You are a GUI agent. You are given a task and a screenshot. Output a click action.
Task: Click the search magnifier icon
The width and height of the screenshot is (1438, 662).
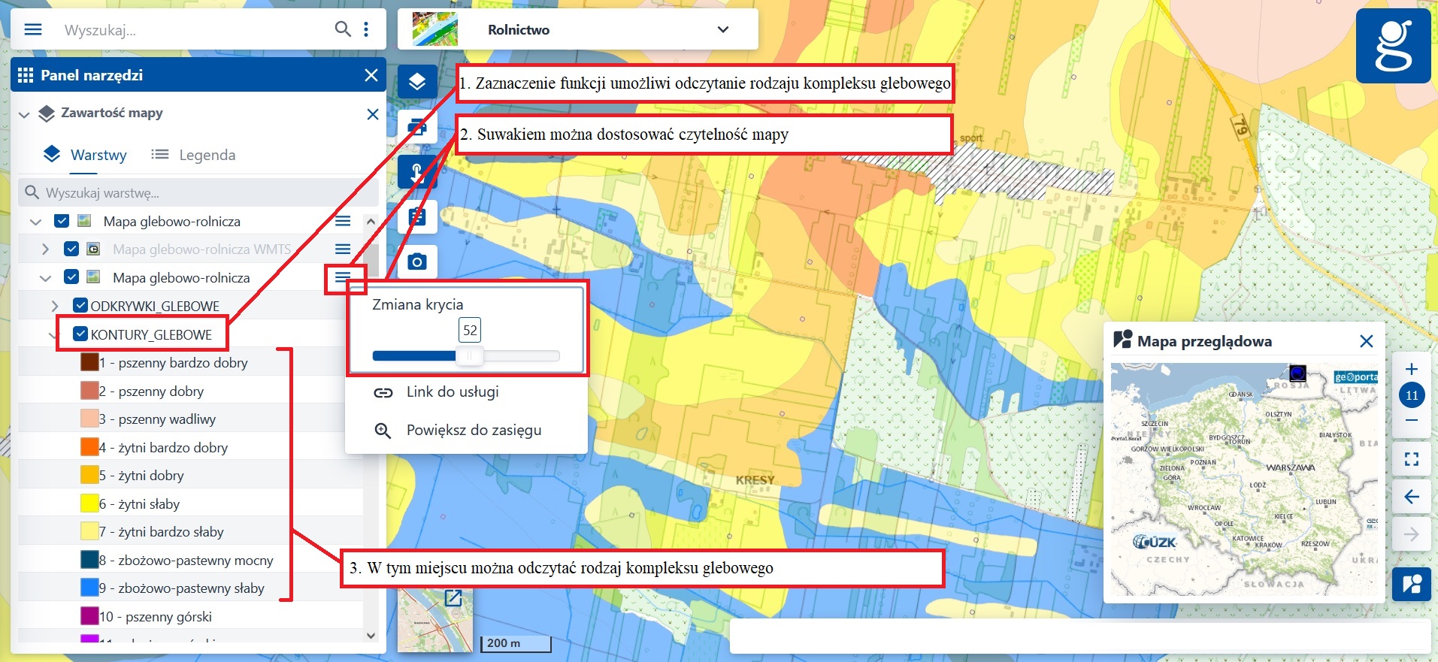click(342, 29)
